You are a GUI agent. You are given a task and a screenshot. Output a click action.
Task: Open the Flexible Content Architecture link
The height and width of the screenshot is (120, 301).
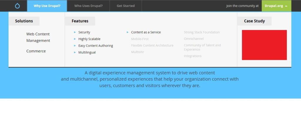click(152, 45)
